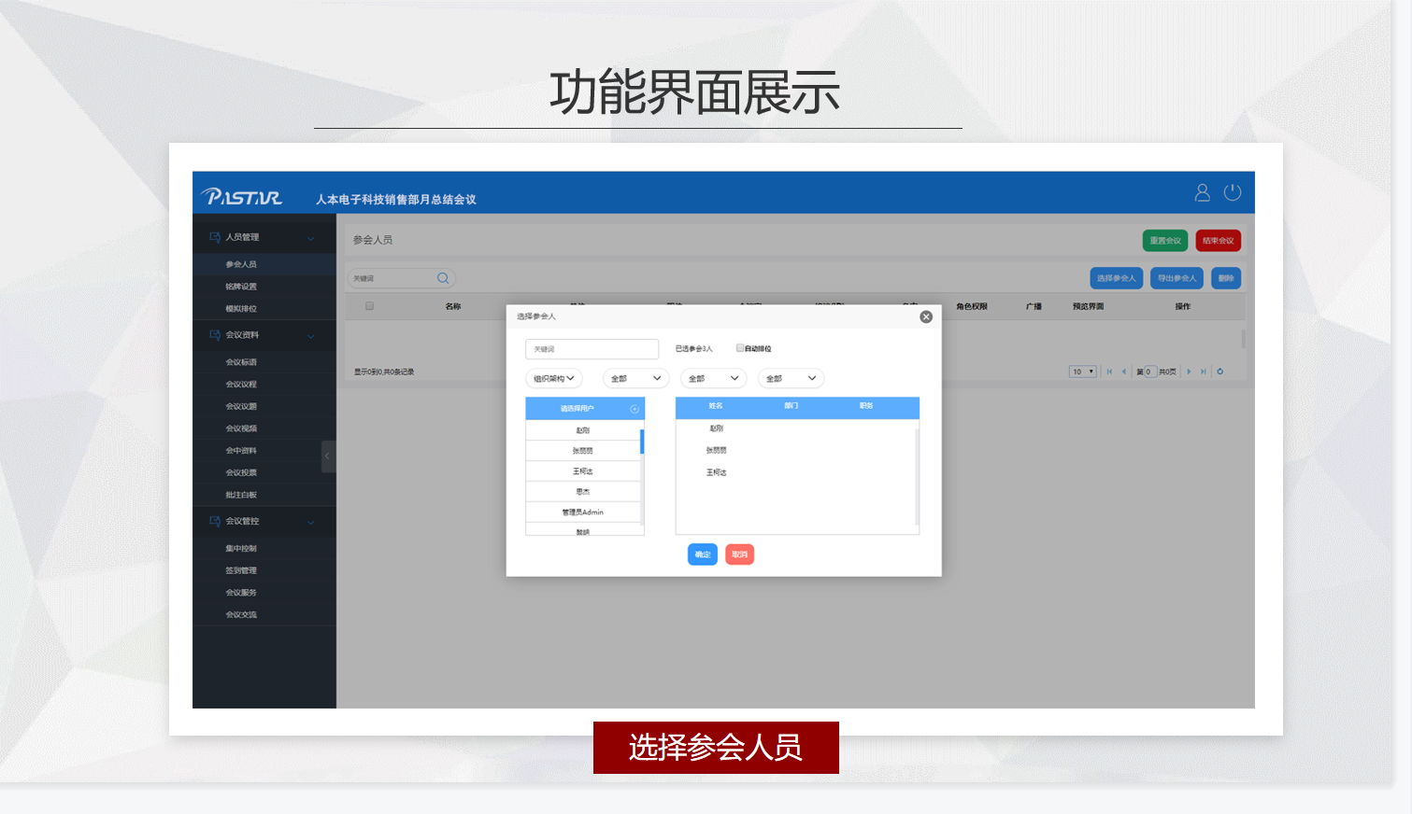Viewport: 1412px width, 814px height.
Task: Click the PASTAR logo
Action: (x=242, y=197)
